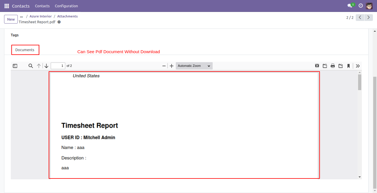The height and width of the screenshot is (193, 377).
Task: Open gear actions menu next to filename
Action: [x=59, y=22]
